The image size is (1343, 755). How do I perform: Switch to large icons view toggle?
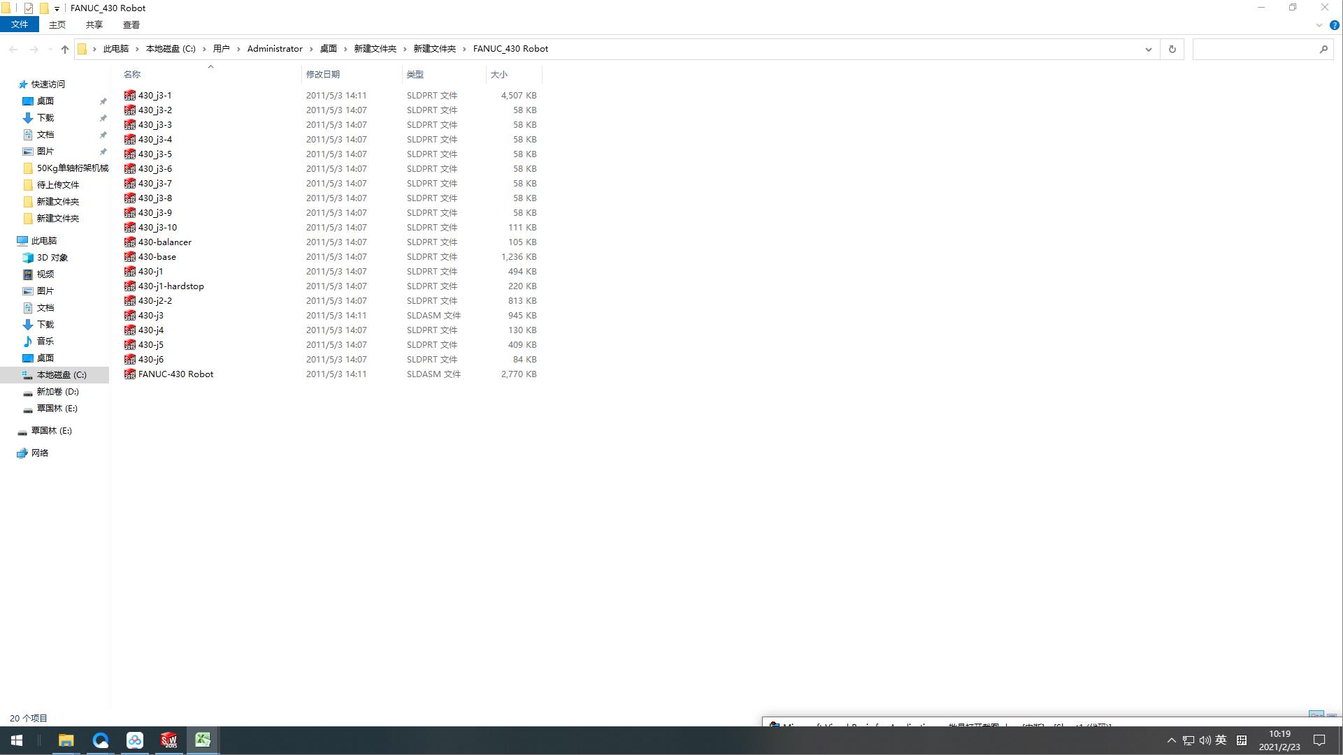coord(1332,717)
